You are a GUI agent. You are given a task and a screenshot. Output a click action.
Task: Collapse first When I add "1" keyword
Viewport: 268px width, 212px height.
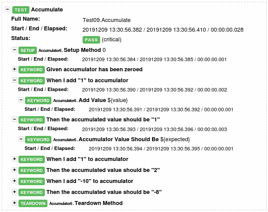coord(14,80)
